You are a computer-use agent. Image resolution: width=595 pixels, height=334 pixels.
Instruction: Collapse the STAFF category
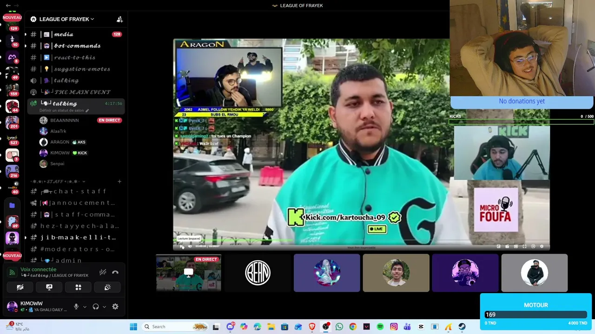(x=58, y=181)
